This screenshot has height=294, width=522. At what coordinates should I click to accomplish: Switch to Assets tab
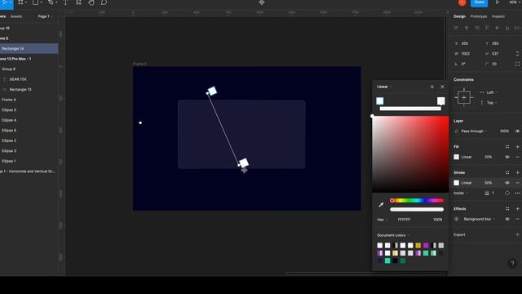click(16, 16)
